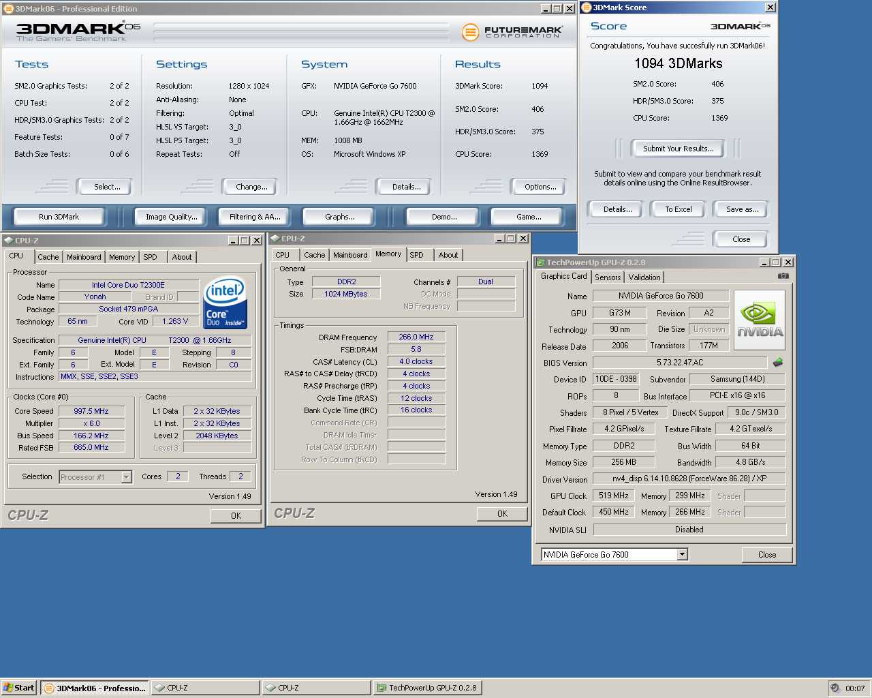The height and width of the screenshot is (698, 872).
Task: Open Image Quality settings
Action: click(x=171, y=217)
